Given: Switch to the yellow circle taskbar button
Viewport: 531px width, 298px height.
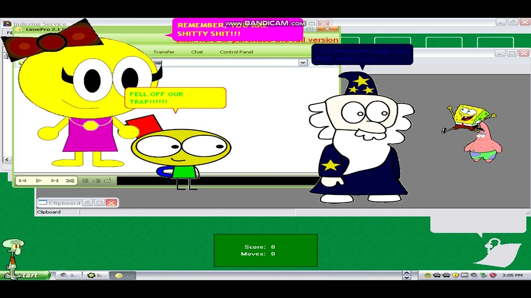Looking at the screenshot, I should [122, 275].
